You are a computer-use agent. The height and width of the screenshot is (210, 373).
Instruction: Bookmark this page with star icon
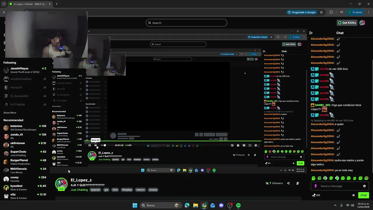[x=321, y=12]
